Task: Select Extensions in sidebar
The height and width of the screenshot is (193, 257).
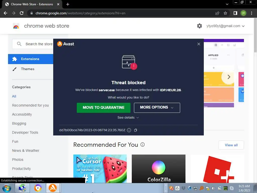Action: [31, 59]
